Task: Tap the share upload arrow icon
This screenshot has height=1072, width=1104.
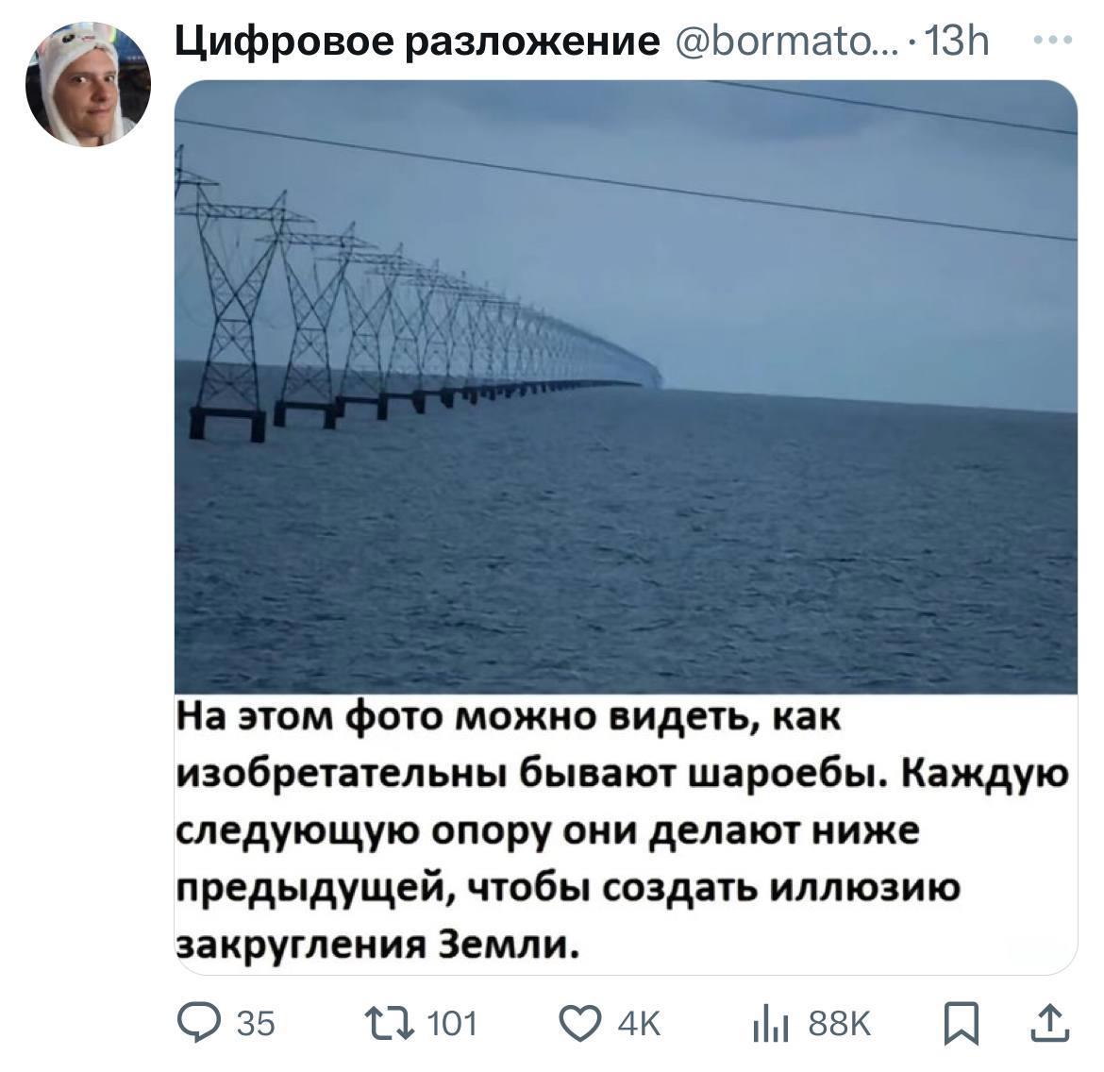Action: 1050,1023
